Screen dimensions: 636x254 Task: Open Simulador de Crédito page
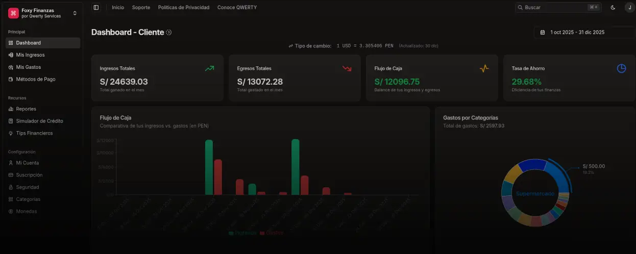pos(39,121)
